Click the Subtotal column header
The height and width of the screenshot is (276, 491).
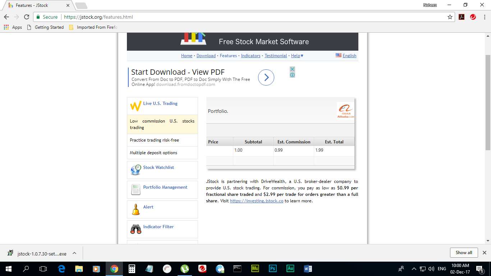click(253, 142)
